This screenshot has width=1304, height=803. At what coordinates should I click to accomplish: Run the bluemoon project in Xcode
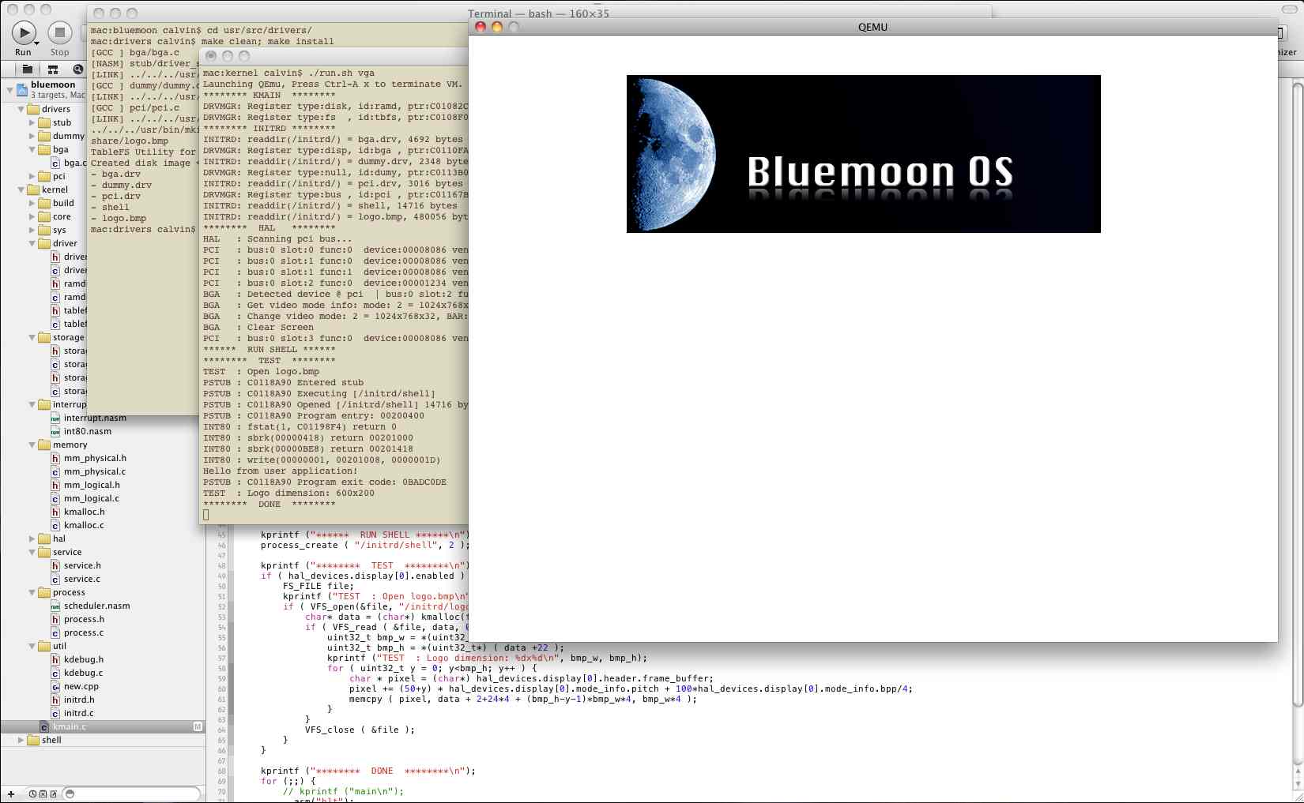23,32
